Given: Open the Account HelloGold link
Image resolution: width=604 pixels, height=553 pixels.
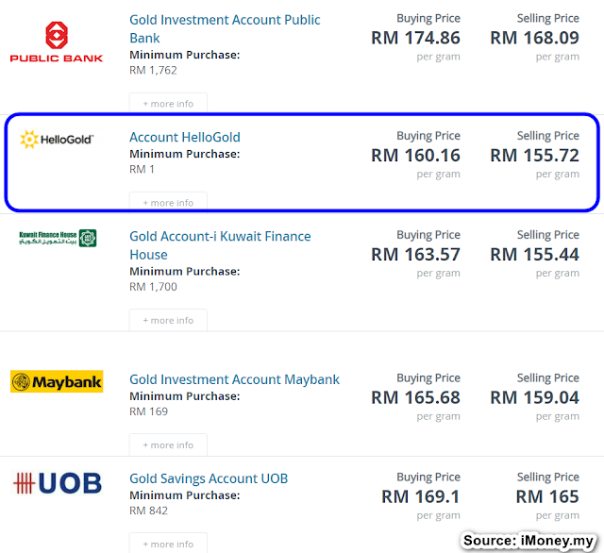Looking at the screenshot, I should click(x=185, y=137).
